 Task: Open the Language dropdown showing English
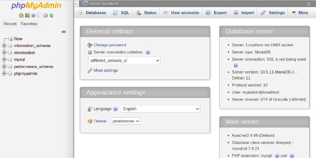[x=160, y=109]
